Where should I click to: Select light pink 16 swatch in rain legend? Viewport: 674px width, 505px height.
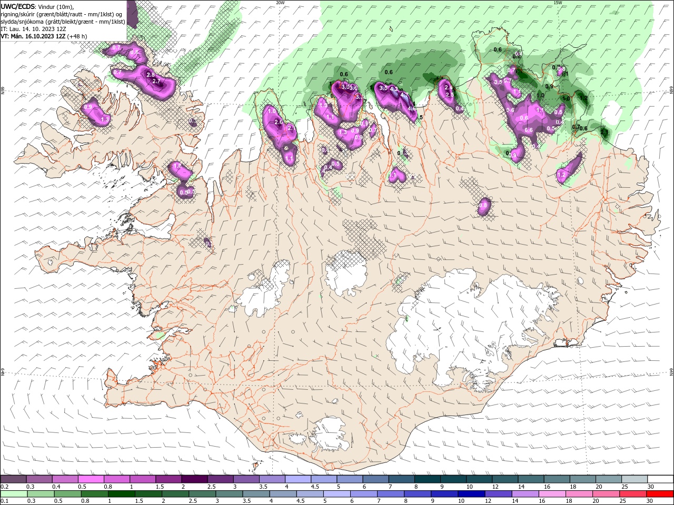[x=553, y=494]
